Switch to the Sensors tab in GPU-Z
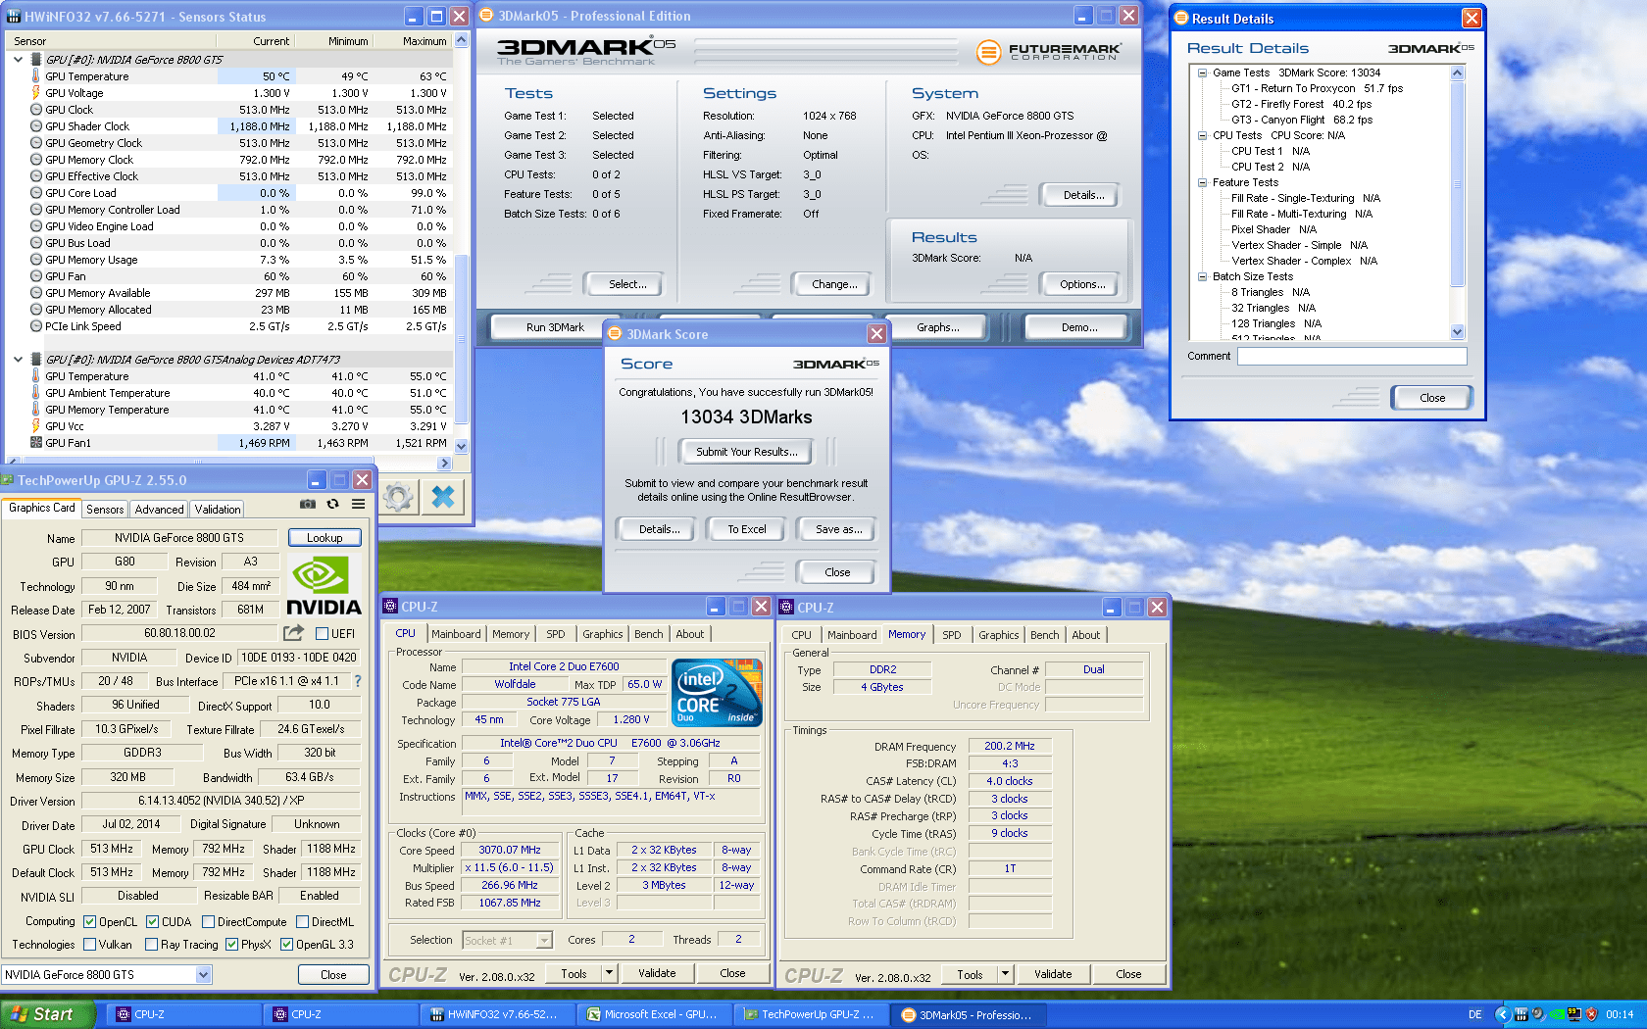The width and height of the screenshot is (1647, 1029). point(105,510)
